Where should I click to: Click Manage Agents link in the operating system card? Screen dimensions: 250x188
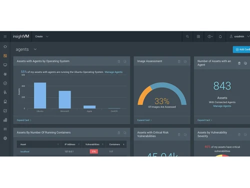[x=113, y=72]
